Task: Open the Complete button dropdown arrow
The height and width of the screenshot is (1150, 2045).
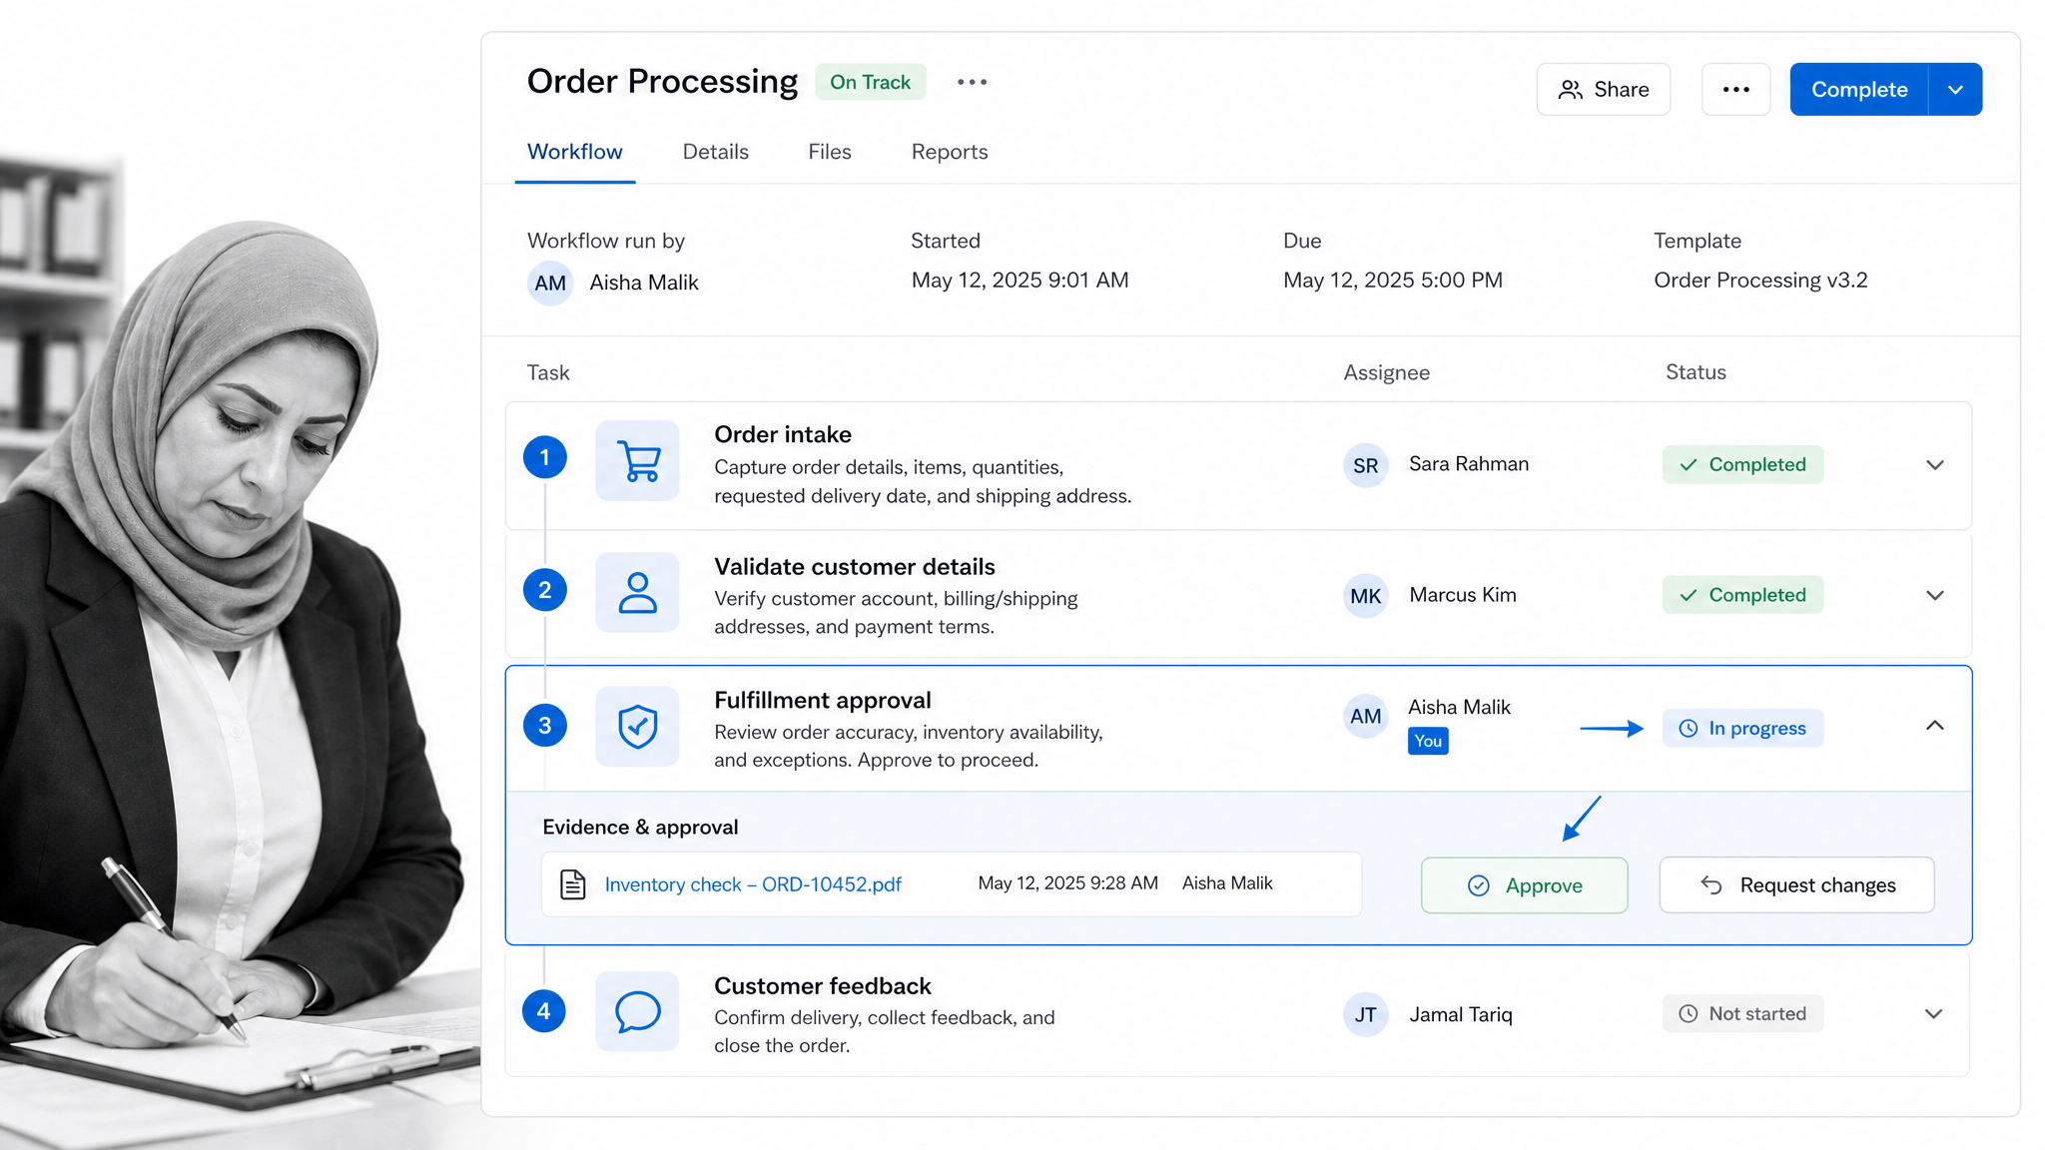Action: pyautogui.click(x=1955, y=90)
